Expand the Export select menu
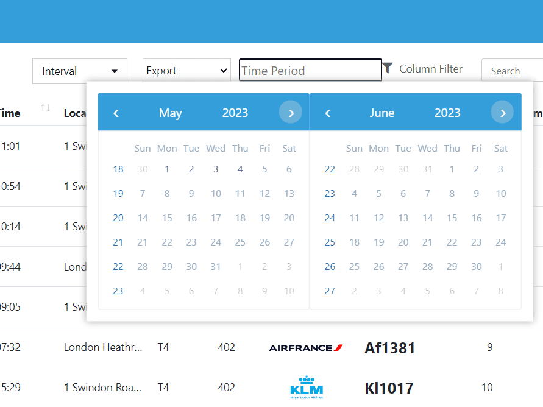The image size is (543, 407). tap(186, 71)
